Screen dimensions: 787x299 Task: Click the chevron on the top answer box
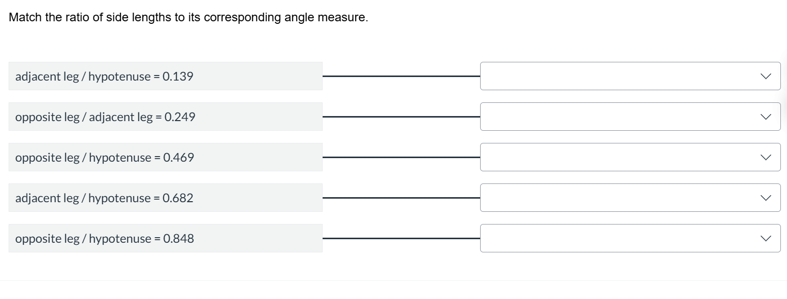tap(765, 76)
